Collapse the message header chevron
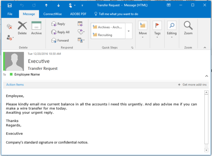 (x=207, y=76)
